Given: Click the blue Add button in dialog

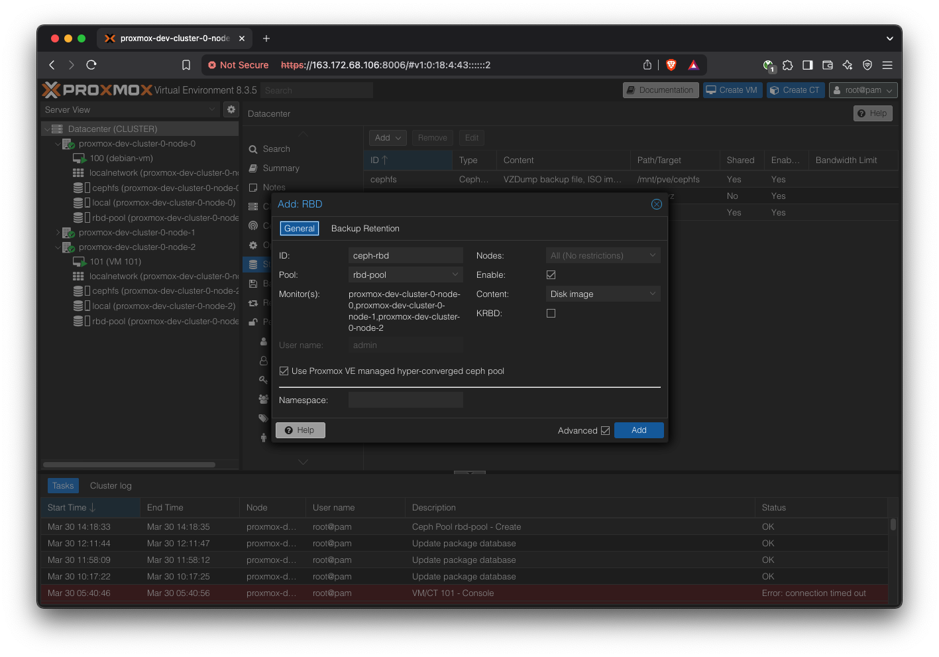Looking at the screenshot, I should click(638, 430).
